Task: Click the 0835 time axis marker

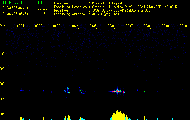Action: click(93, 26)
